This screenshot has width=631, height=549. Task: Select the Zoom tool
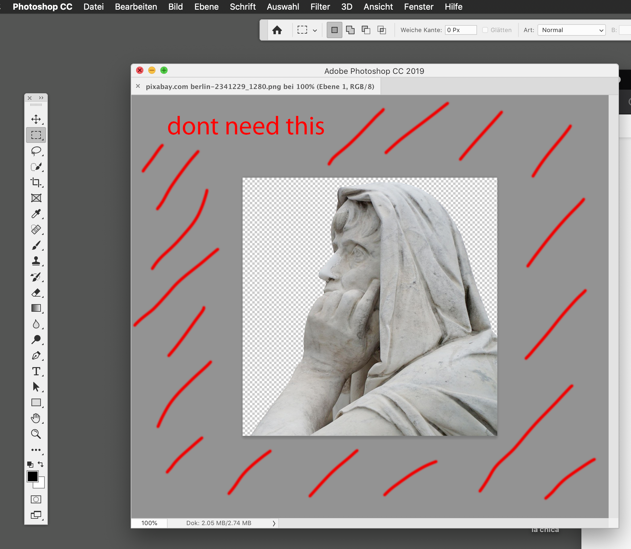pyautogui.click(x=36, y=434)
